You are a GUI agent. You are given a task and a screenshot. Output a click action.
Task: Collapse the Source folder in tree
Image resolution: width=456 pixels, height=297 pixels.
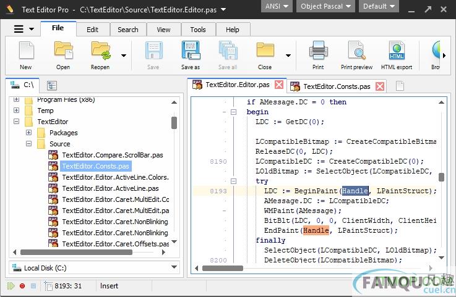[28, 144]
